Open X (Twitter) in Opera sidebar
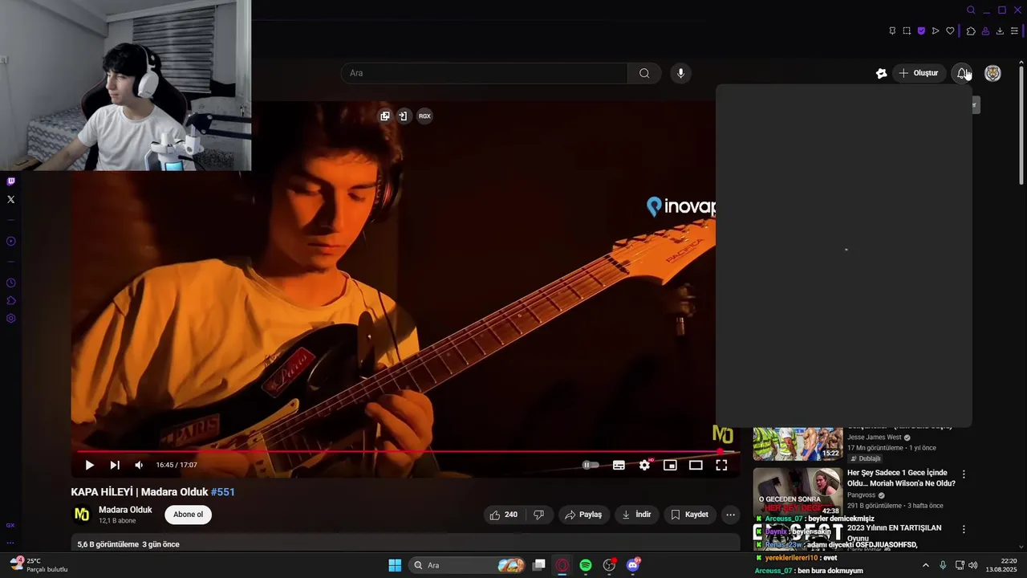The image size is (1027, 578). click(10, 199)
